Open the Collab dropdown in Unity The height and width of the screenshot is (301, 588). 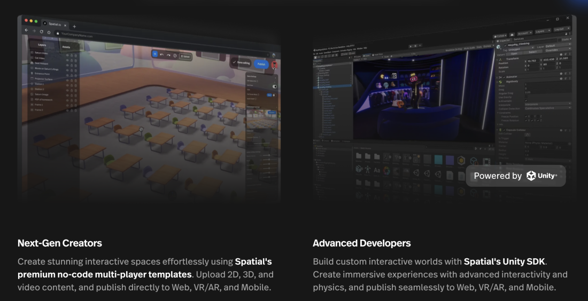coord(501,36)
